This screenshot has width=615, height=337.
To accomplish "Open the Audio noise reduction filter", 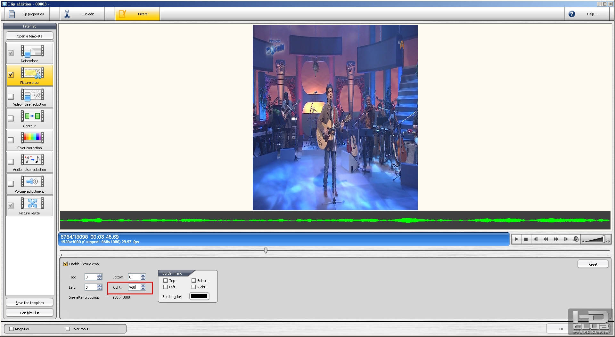I will [29, 162].
